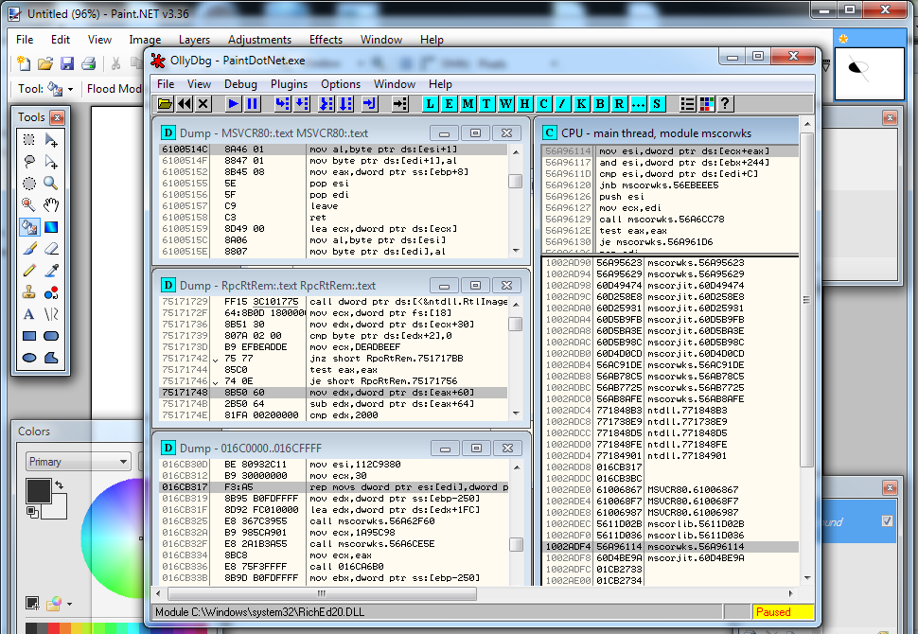Pick the Gradient tool in Tools panel

(x=51, y=227)
